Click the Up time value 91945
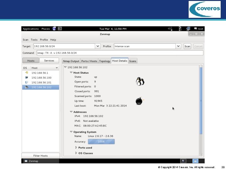Viewport: 226px width, 169px height. (x=98, y=101)
